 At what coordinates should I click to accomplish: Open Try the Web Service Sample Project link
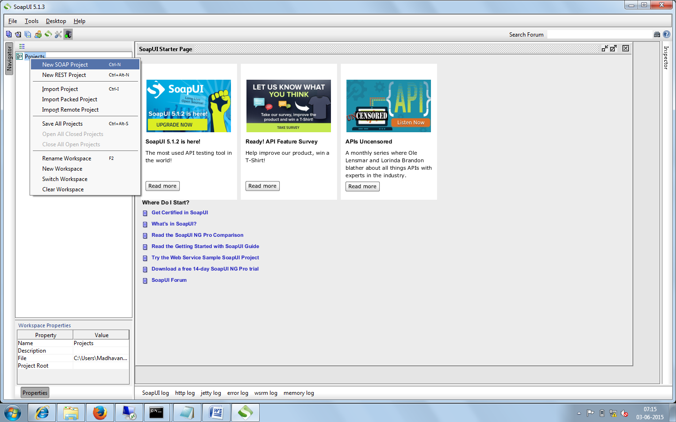click(205, 258)
